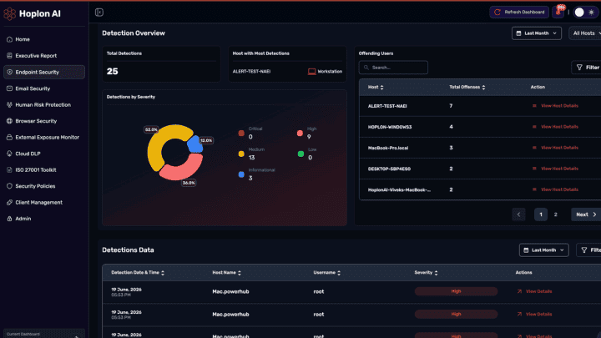Sort by Detection Date & Time column
This screenshot has width=601, height=338.
click(138, 273)
